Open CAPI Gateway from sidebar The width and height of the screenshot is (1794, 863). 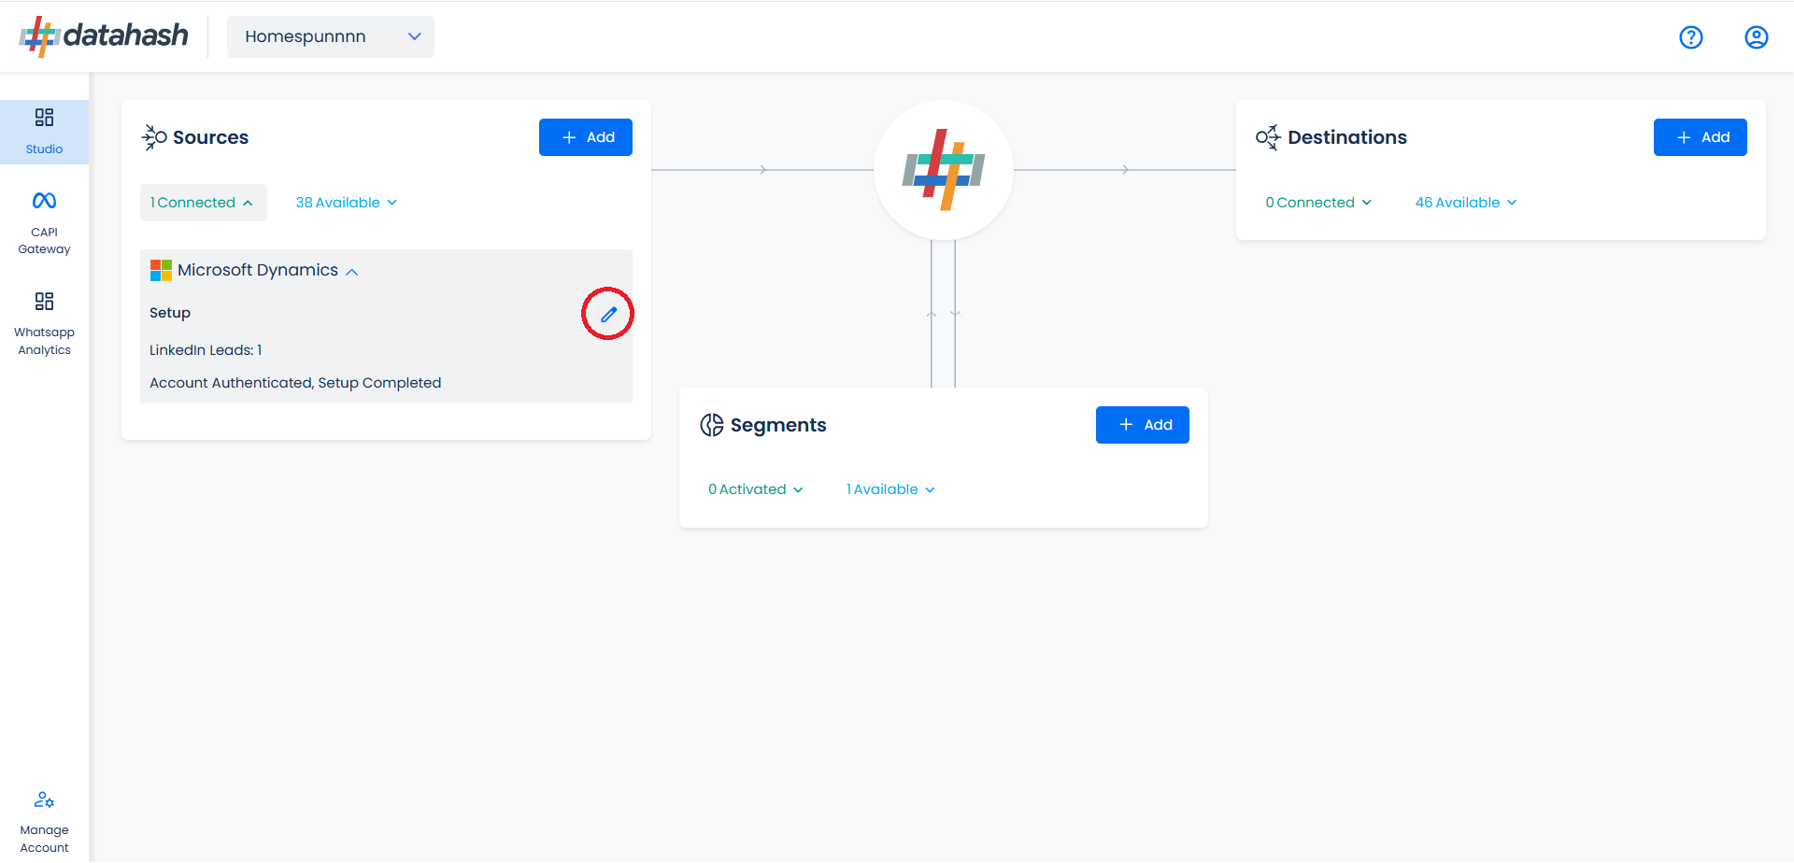(44, 223)
